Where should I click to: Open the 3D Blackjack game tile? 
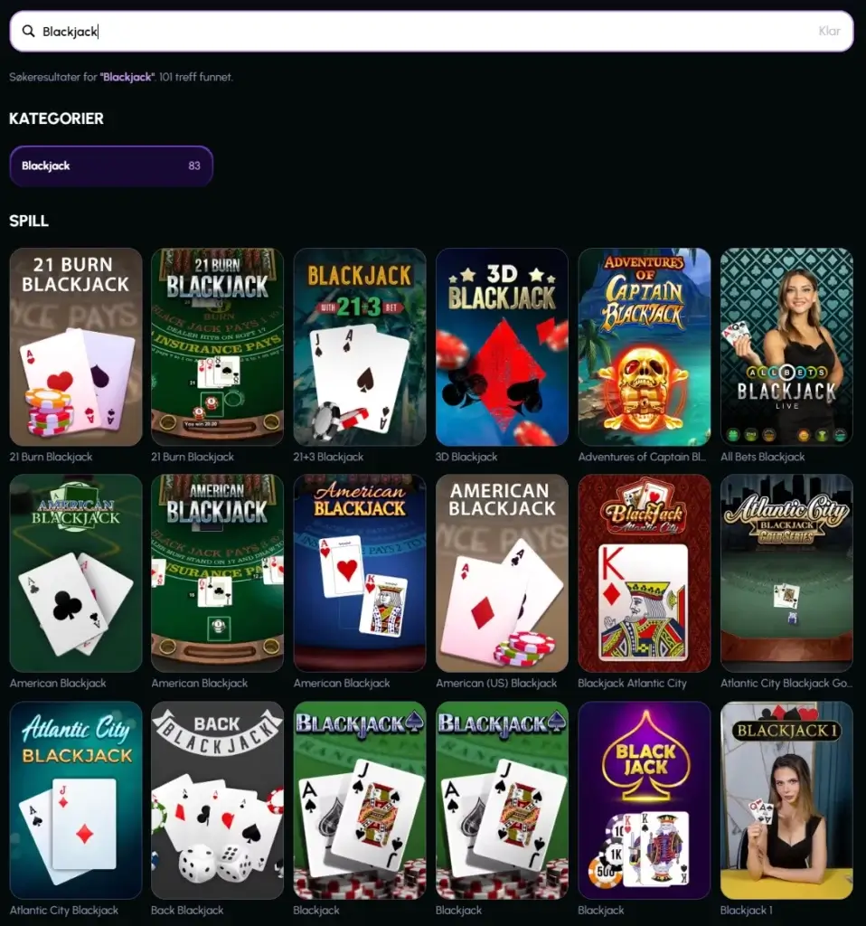pos(502,346)
